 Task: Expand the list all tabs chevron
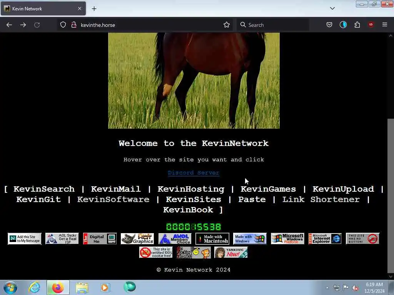click(x=332, y=8)
